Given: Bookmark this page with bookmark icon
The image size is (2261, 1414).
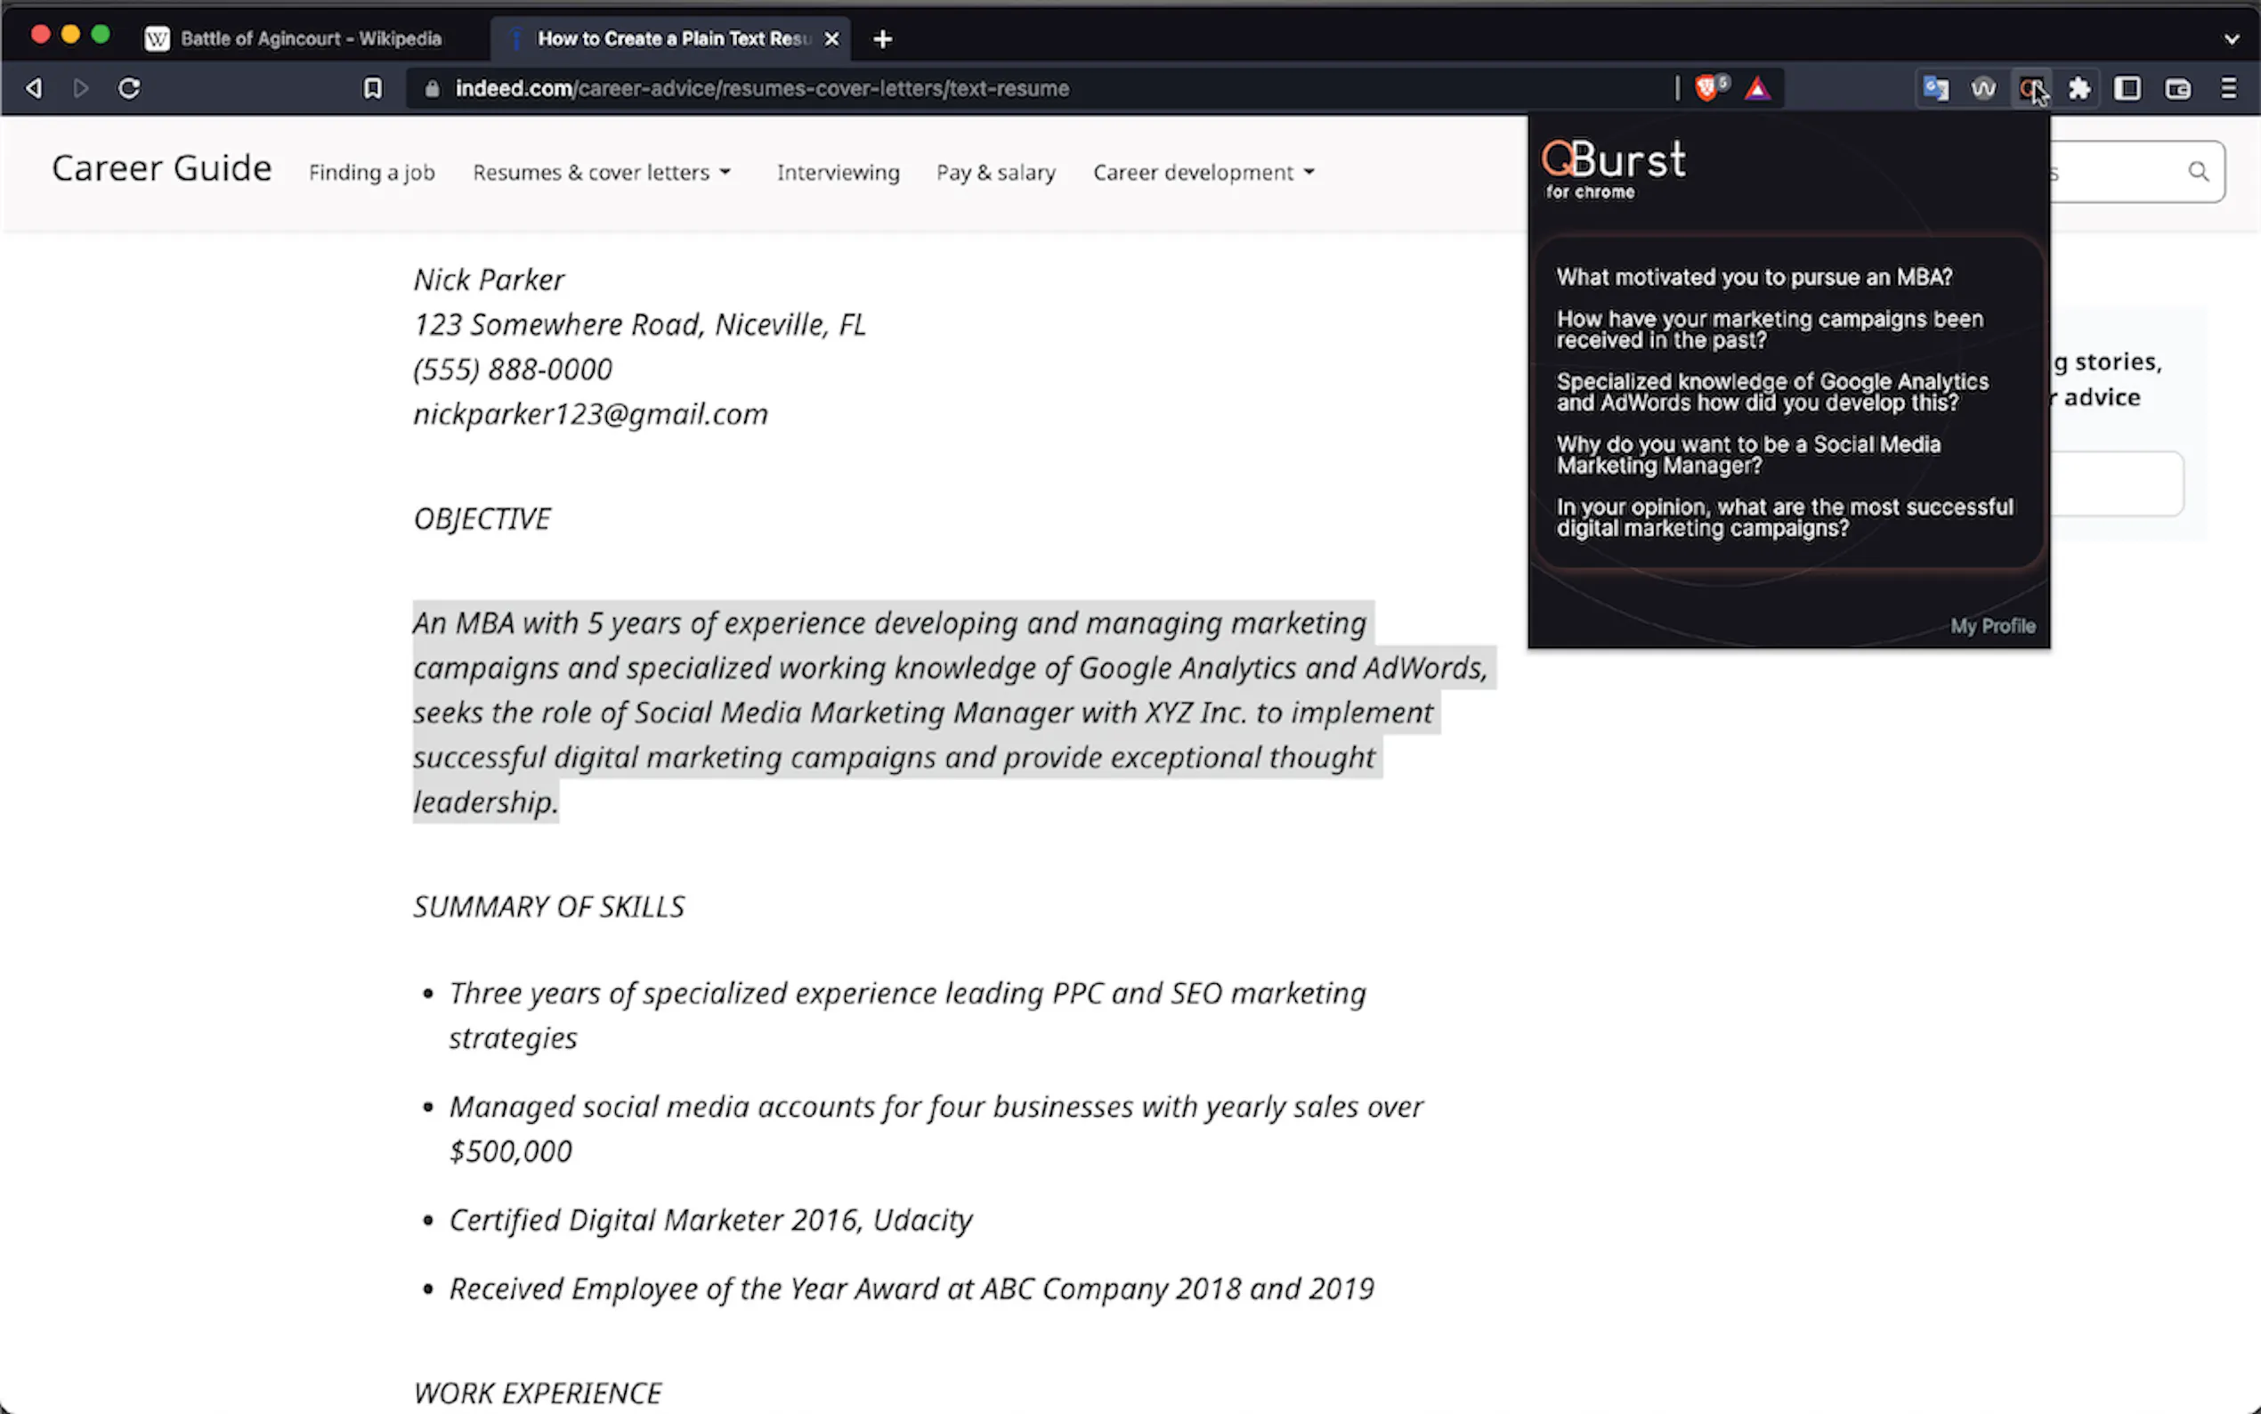Looking at the screenshot, I should click(x=372, y=88).
